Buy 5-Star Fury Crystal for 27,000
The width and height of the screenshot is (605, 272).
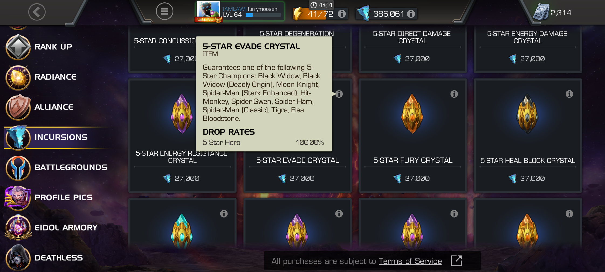pyautogui.click(x=412, y=178)
